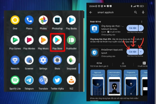Open the Photoshop app
The height and width of the screenshot is (104, 156).
tap(57, 20)
